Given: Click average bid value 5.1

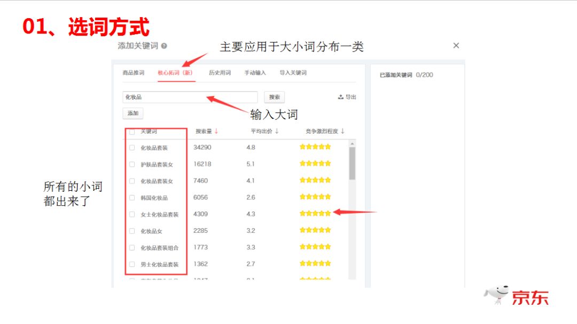Looking at the screenshot, I should [x=251, y=164].
